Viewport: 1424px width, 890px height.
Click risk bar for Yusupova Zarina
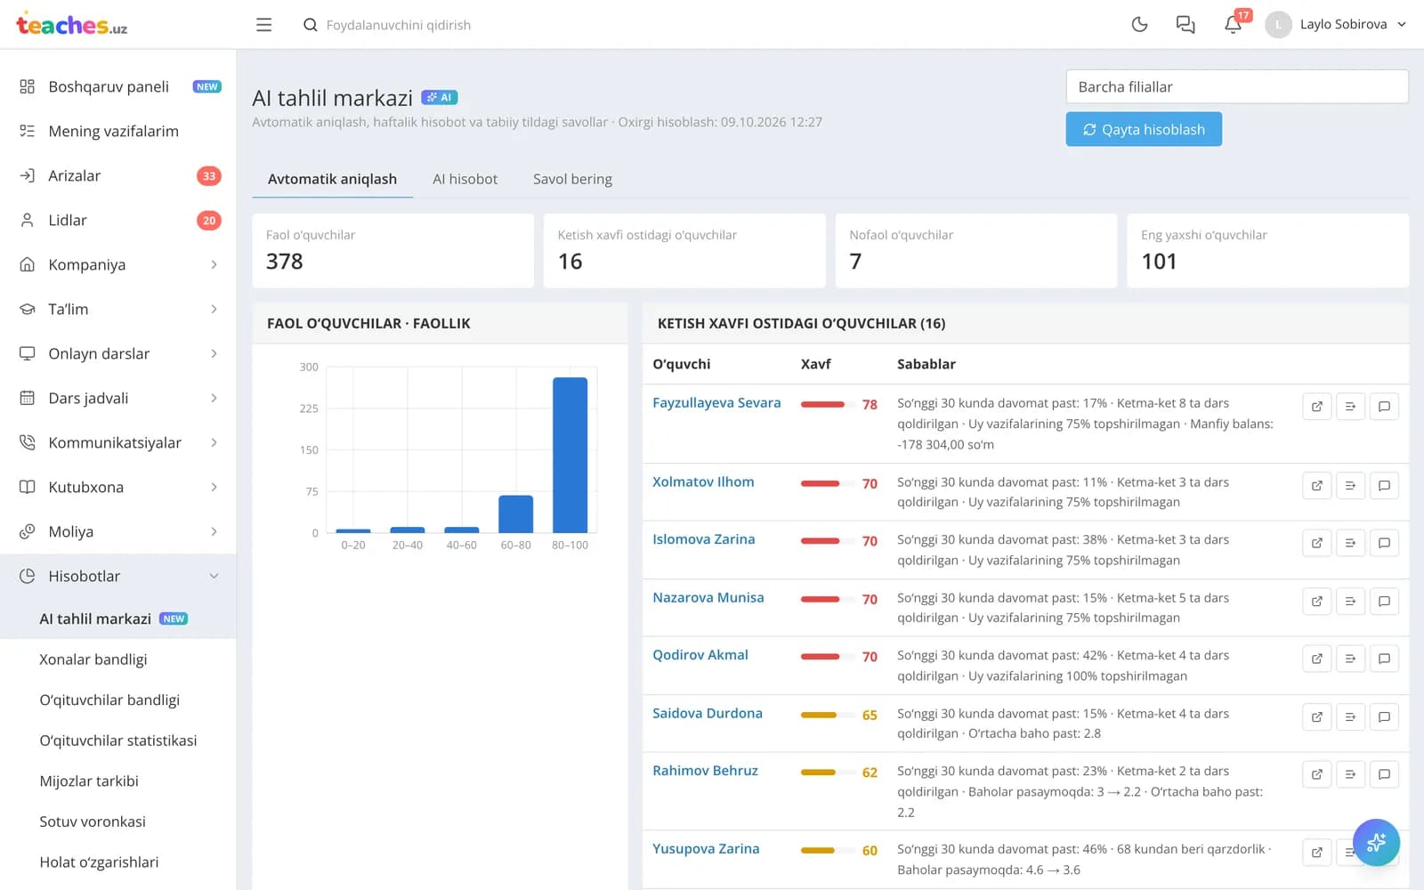(x=827, y=850)
